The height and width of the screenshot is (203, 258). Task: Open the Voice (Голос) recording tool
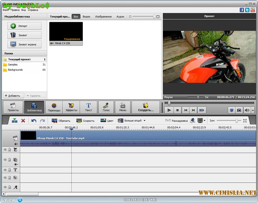point(106,107)
